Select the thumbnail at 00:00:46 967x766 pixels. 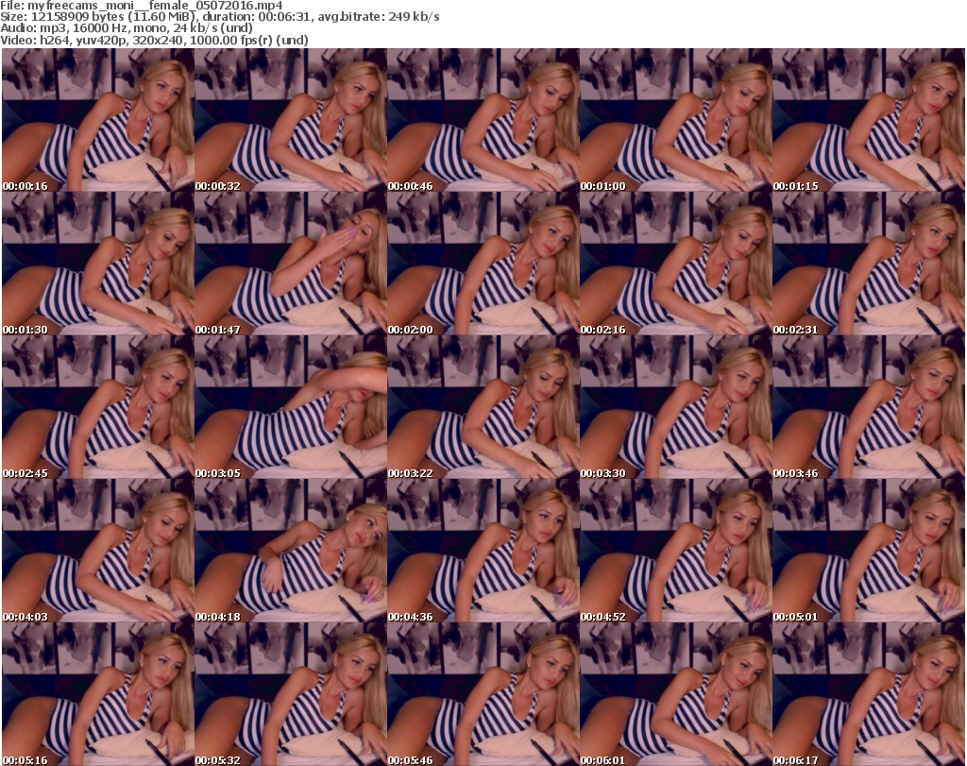pyautogui.click(x=483, y=120)
